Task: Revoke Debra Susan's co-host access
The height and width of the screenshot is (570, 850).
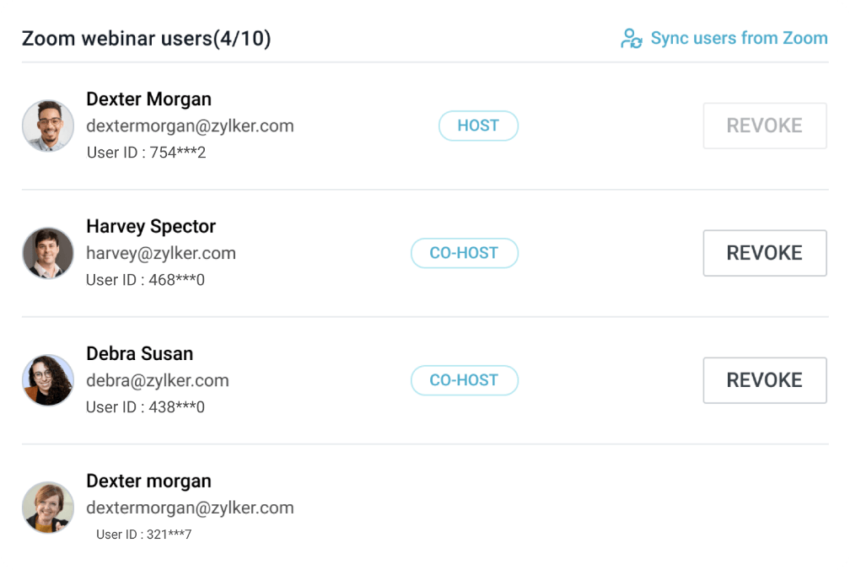Action: click(764, 380)
